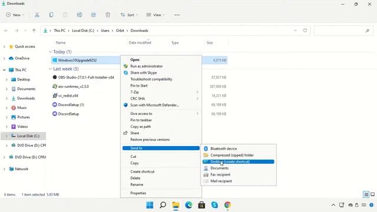Open Skype from taskbar

coord(214,205)
